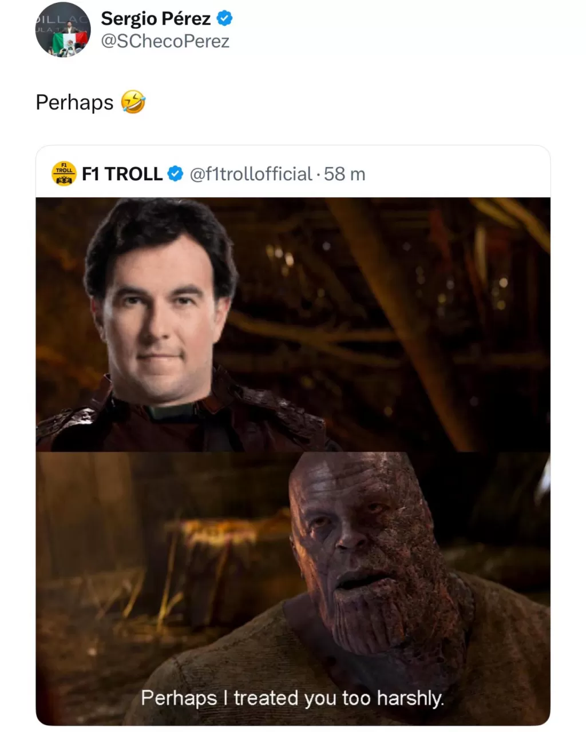Image resolution: width=586 pixels, height=732 pixels.
Task: Open the F1 TROLL account name
Action: pos(122,173)
